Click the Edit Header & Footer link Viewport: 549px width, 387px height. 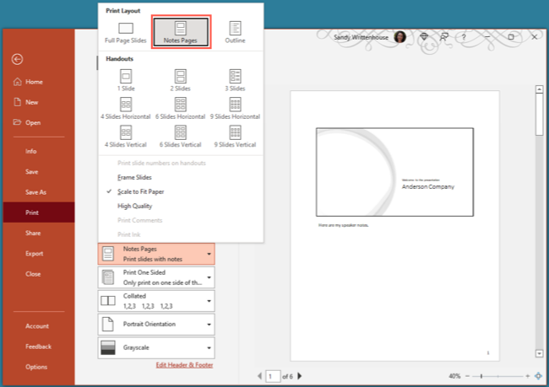tap(184, 365)
